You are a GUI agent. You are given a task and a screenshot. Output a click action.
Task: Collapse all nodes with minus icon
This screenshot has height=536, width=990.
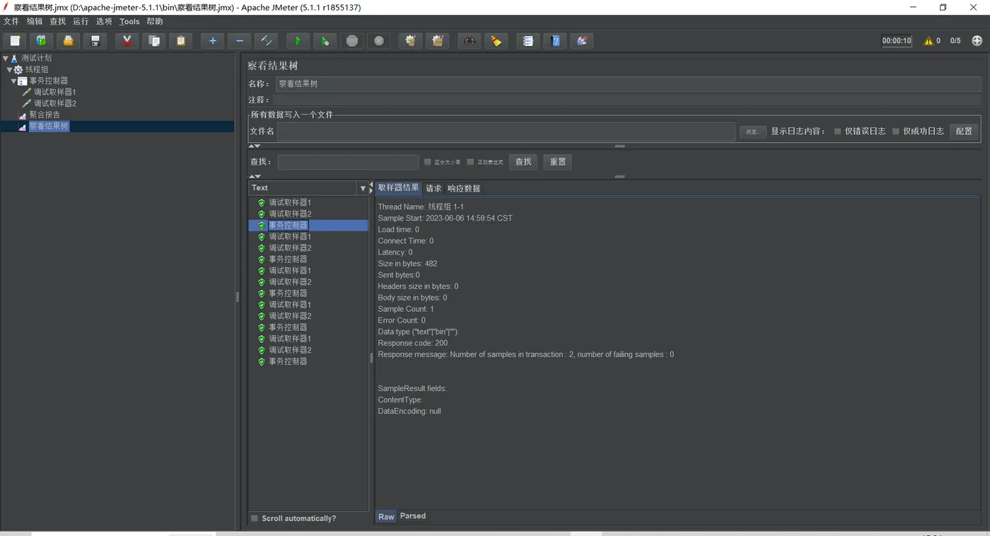[x=239, y=41]
